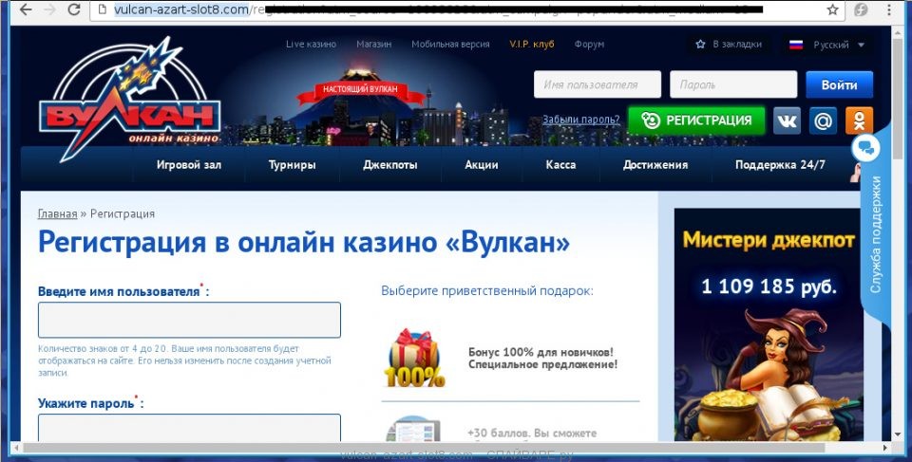Bookmark page with browser star icon

point(832,10)
